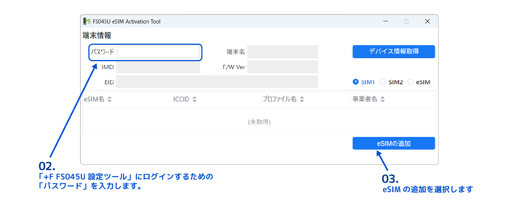
Task: Click the disabled maximize button
Action: 407,21
